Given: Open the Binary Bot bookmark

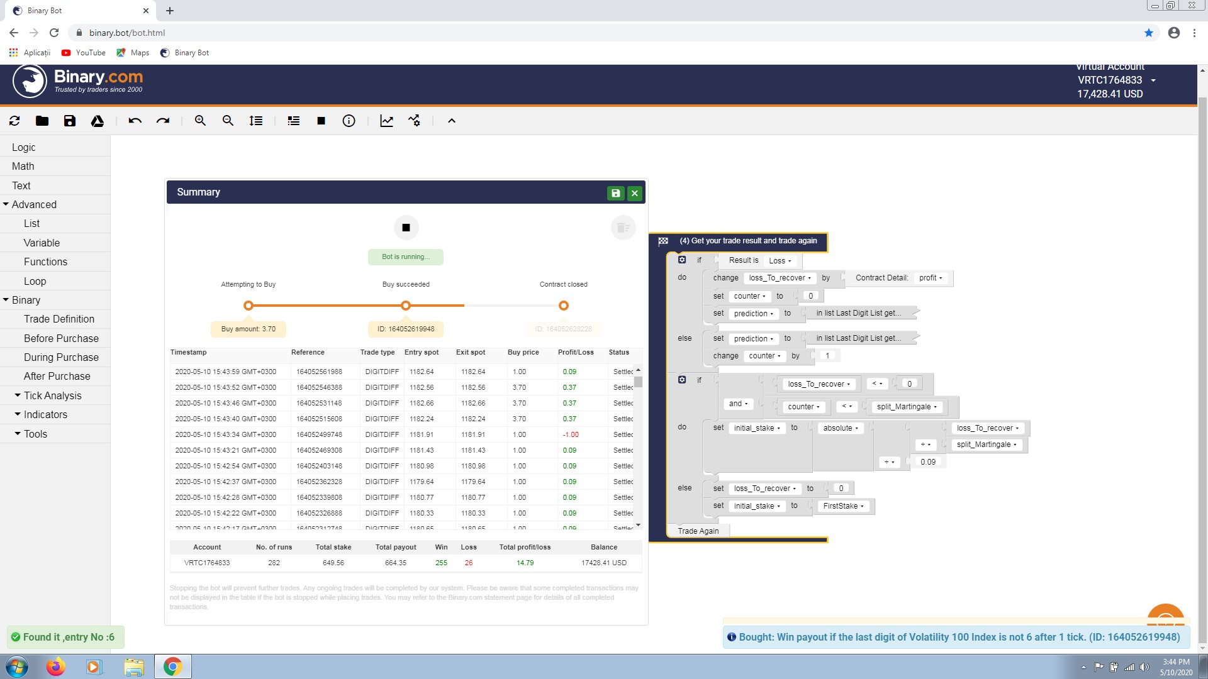Looking at the screenshot, I should click(185, 53).
